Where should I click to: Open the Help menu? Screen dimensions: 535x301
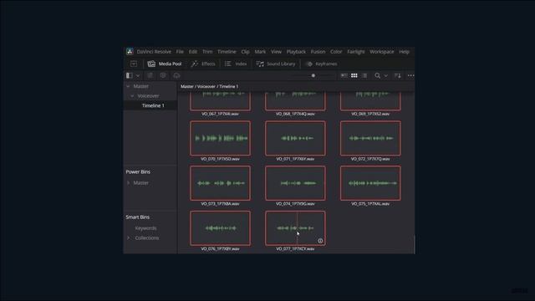[x=405, y=52]
